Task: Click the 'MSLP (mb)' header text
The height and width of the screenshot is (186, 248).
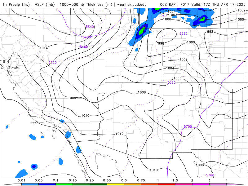Action: pos(45,4)
